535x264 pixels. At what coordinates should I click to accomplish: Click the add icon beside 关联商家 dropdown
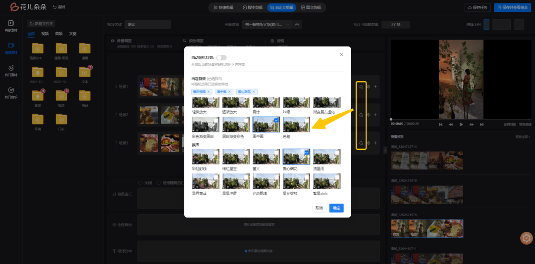point(297,25)
